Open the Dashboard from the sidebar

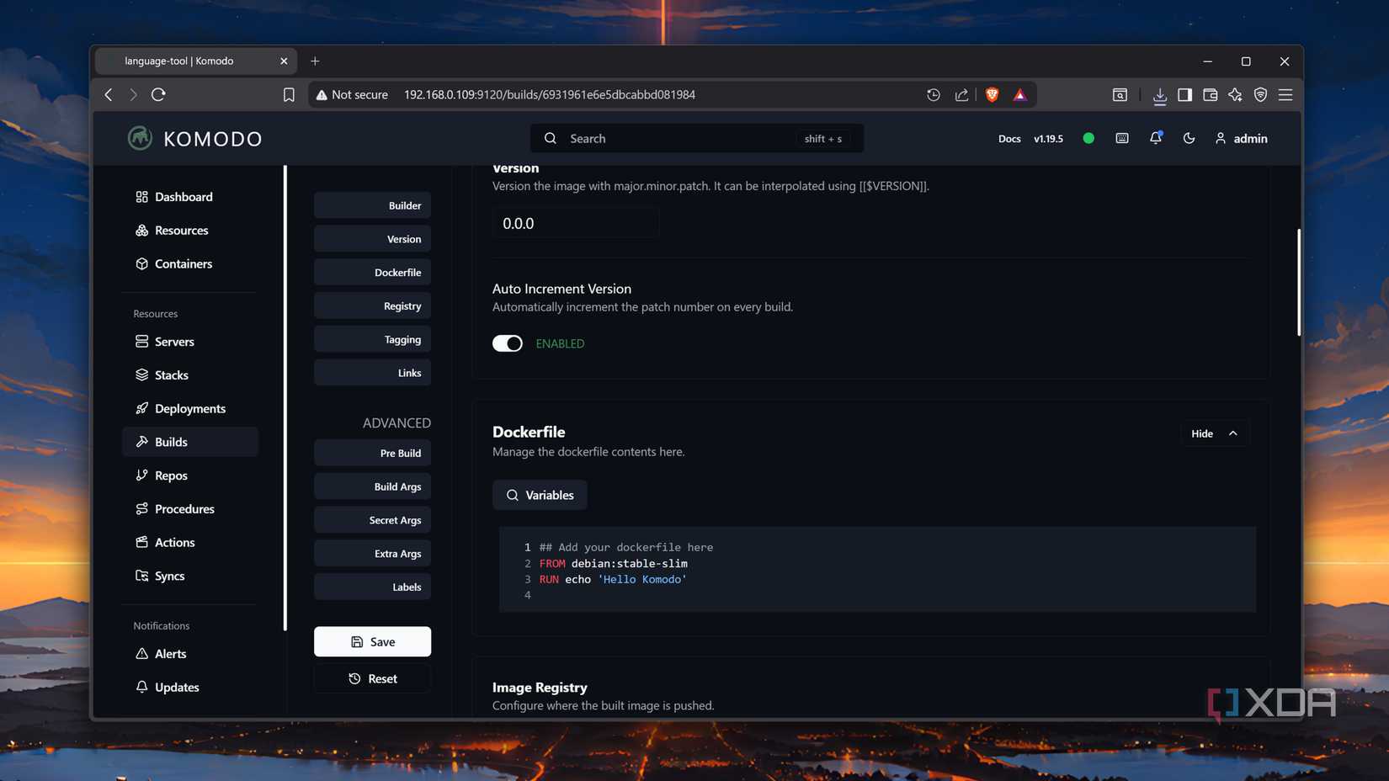(x=184, y=196)
